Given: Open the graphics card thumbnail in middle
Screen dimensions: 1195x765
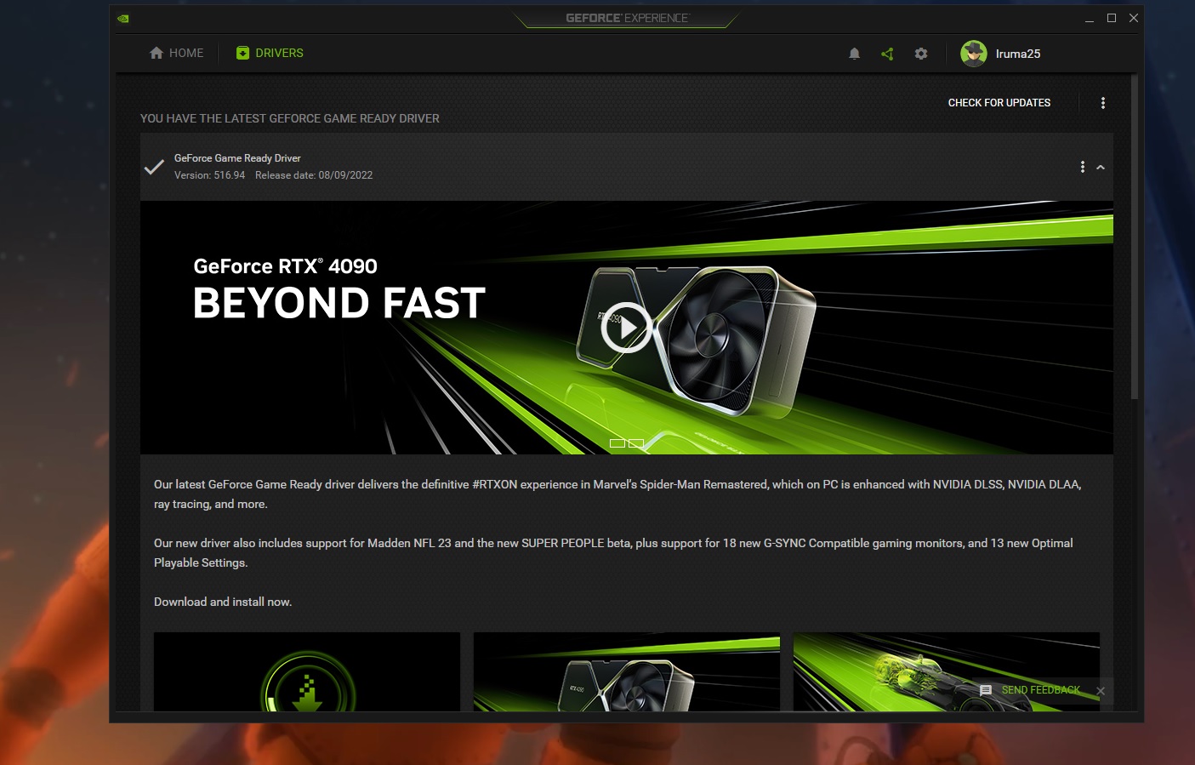Looking at the screenshot, I should [627, 671].
